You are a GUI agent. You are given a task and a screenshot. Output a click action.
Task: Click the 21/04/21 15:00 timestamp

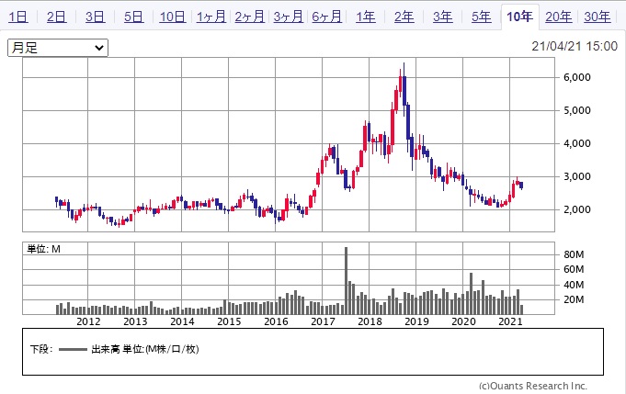pos(575,46)
